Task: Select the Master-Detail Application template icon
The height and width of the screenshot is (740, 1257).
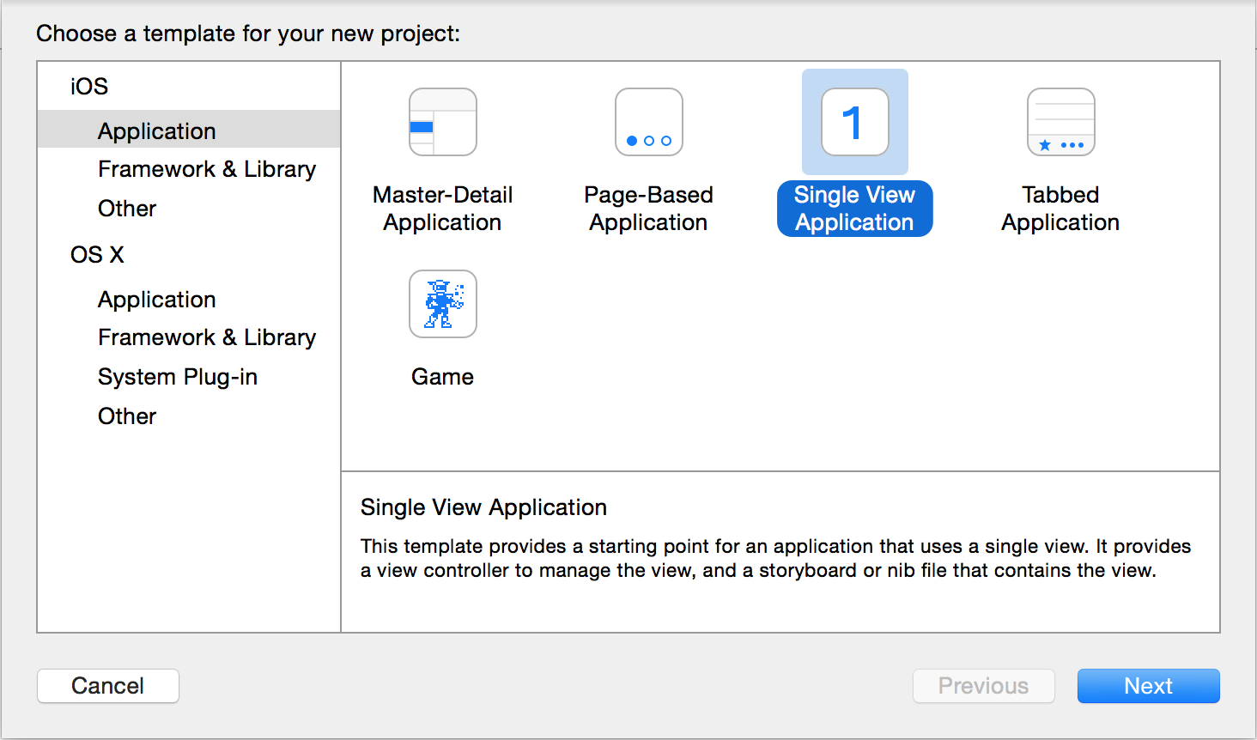Action: click(442, 122)
